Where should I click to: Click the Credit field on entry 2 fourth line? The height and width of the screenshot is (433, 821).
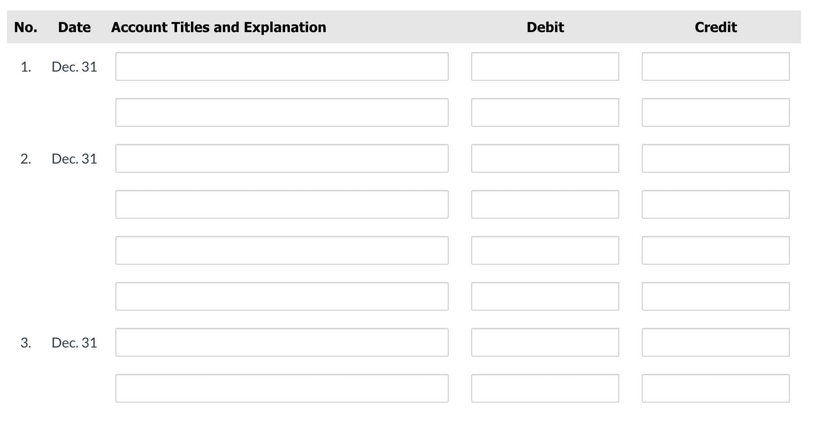click(715, 296)
